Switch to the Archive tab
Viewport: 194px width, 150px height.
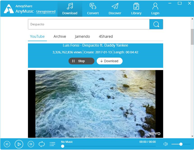[x=60, y=37]
